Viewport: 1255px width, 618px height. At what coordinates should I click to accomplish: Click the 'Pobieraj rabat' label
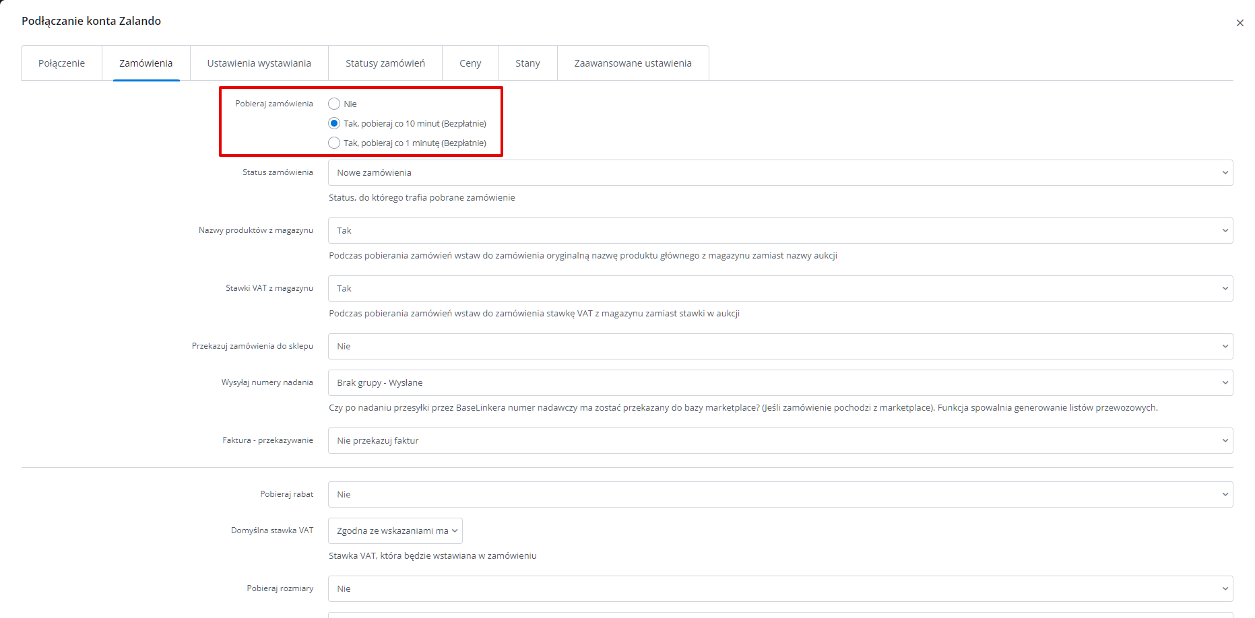pos(287,494)
